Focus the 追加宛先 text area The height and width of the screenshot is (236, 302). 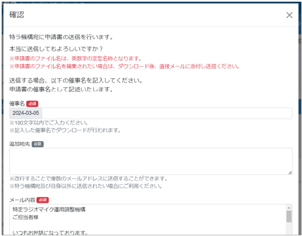tap(150, 161)
